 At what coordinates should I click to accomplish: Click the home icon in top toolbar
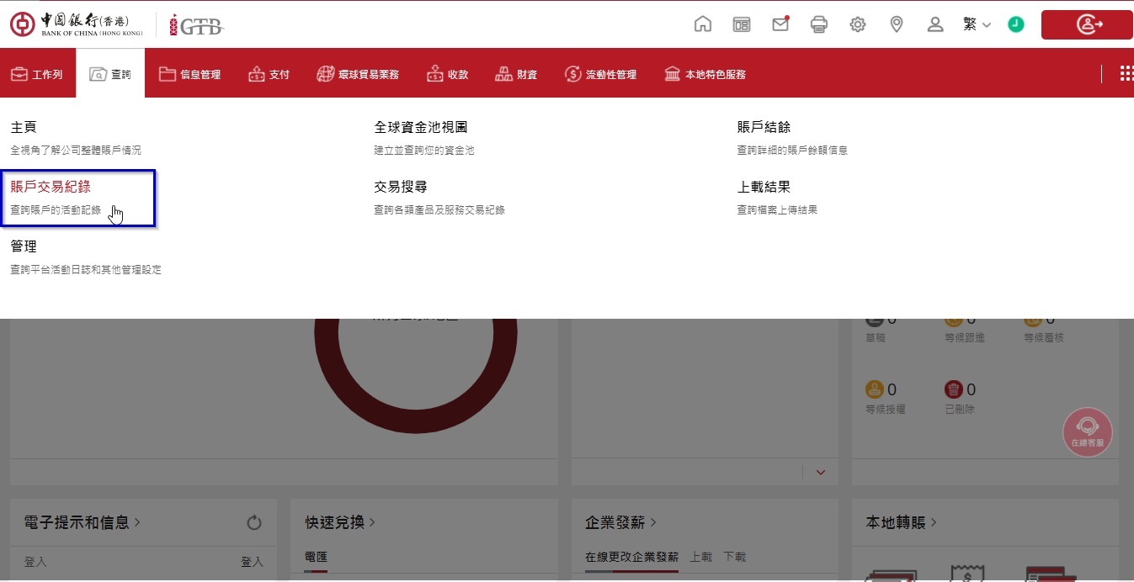(702, 24)
